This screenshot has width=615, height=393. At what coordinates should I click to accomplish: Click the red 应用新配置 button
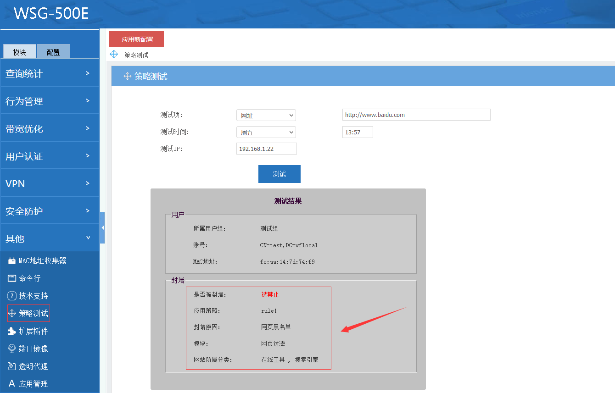(136, 39)
